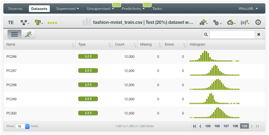
Task: Select the Datasets tab
Action: [39, 9]
